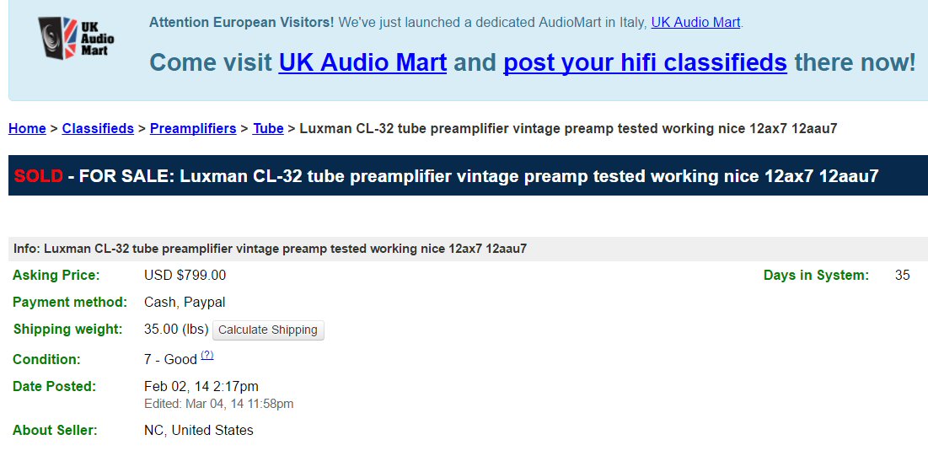928x456 pixels.
Task: Open the "post your hifi classifieds" link
Action: pos(645,62)
